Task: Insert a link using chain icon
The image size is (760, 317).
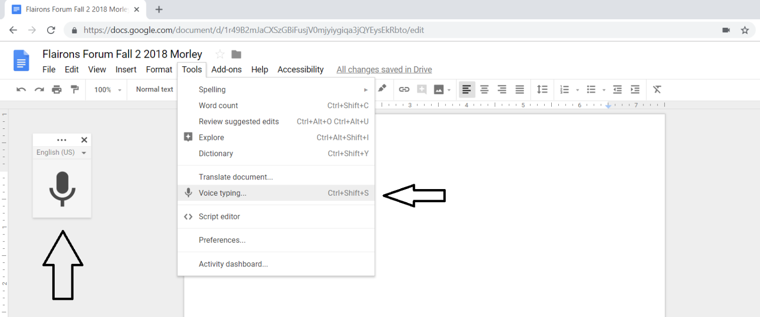Action: [404, 89]
